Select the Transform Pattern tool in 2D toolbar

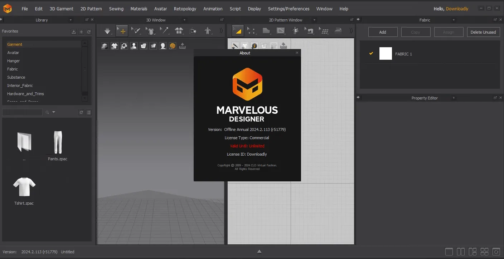[x=238, y=31]
